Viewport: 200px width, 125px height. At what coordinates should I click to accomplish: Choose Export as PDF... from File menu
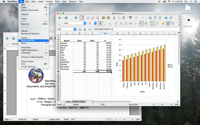point(33,40)
